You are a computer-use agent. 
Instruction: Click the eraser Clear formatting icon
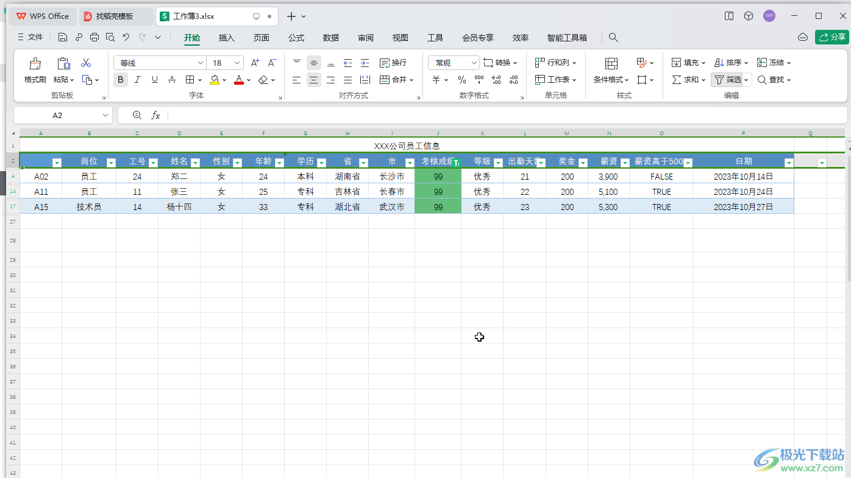click(x=263, y=80)
